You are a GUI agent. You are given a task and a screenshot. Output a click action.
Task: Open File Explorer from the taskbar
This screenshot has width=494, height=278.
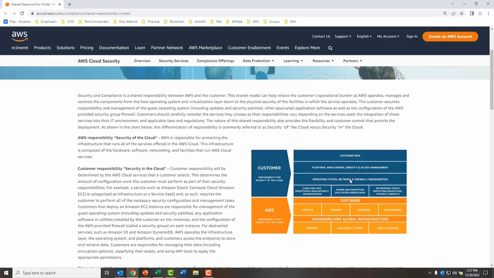point(196,273)
